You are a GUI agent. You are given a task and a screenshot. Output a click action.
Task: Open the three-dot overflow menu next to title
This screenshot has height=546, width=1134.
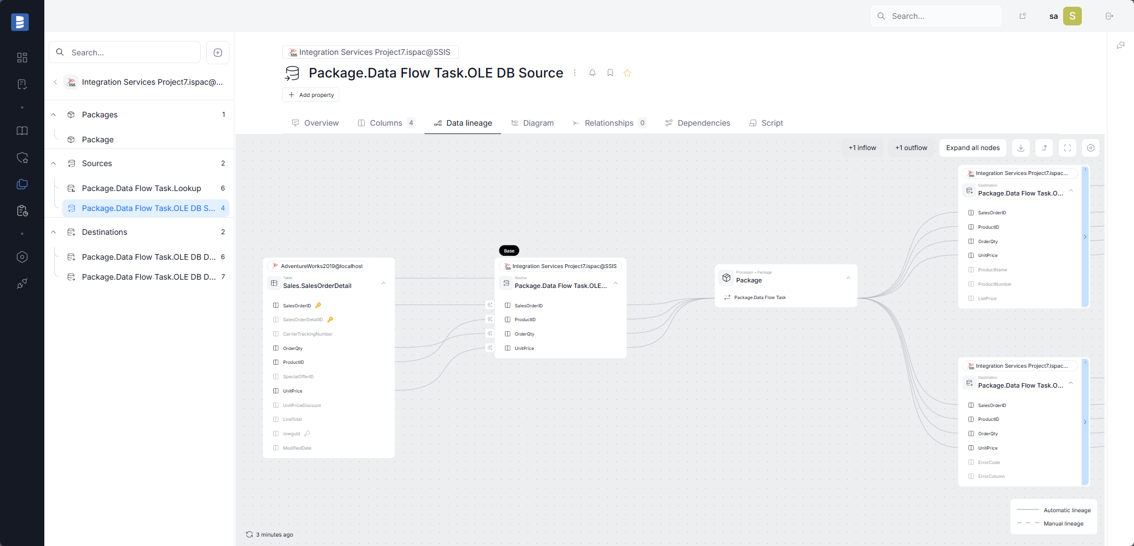tap(575, 73)
